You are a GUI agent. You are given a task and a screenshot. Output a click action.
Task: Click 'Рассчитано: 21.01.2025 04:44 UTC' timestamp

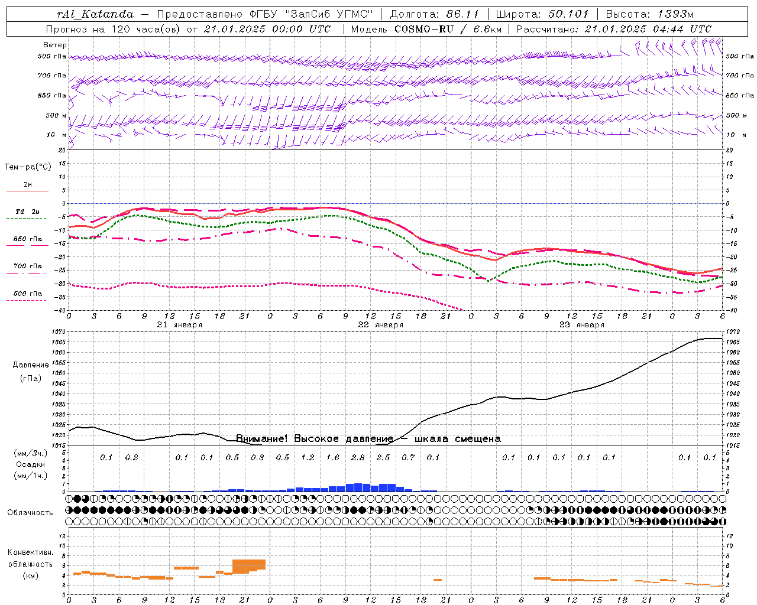pyautogui.click(x=614, y=29)
